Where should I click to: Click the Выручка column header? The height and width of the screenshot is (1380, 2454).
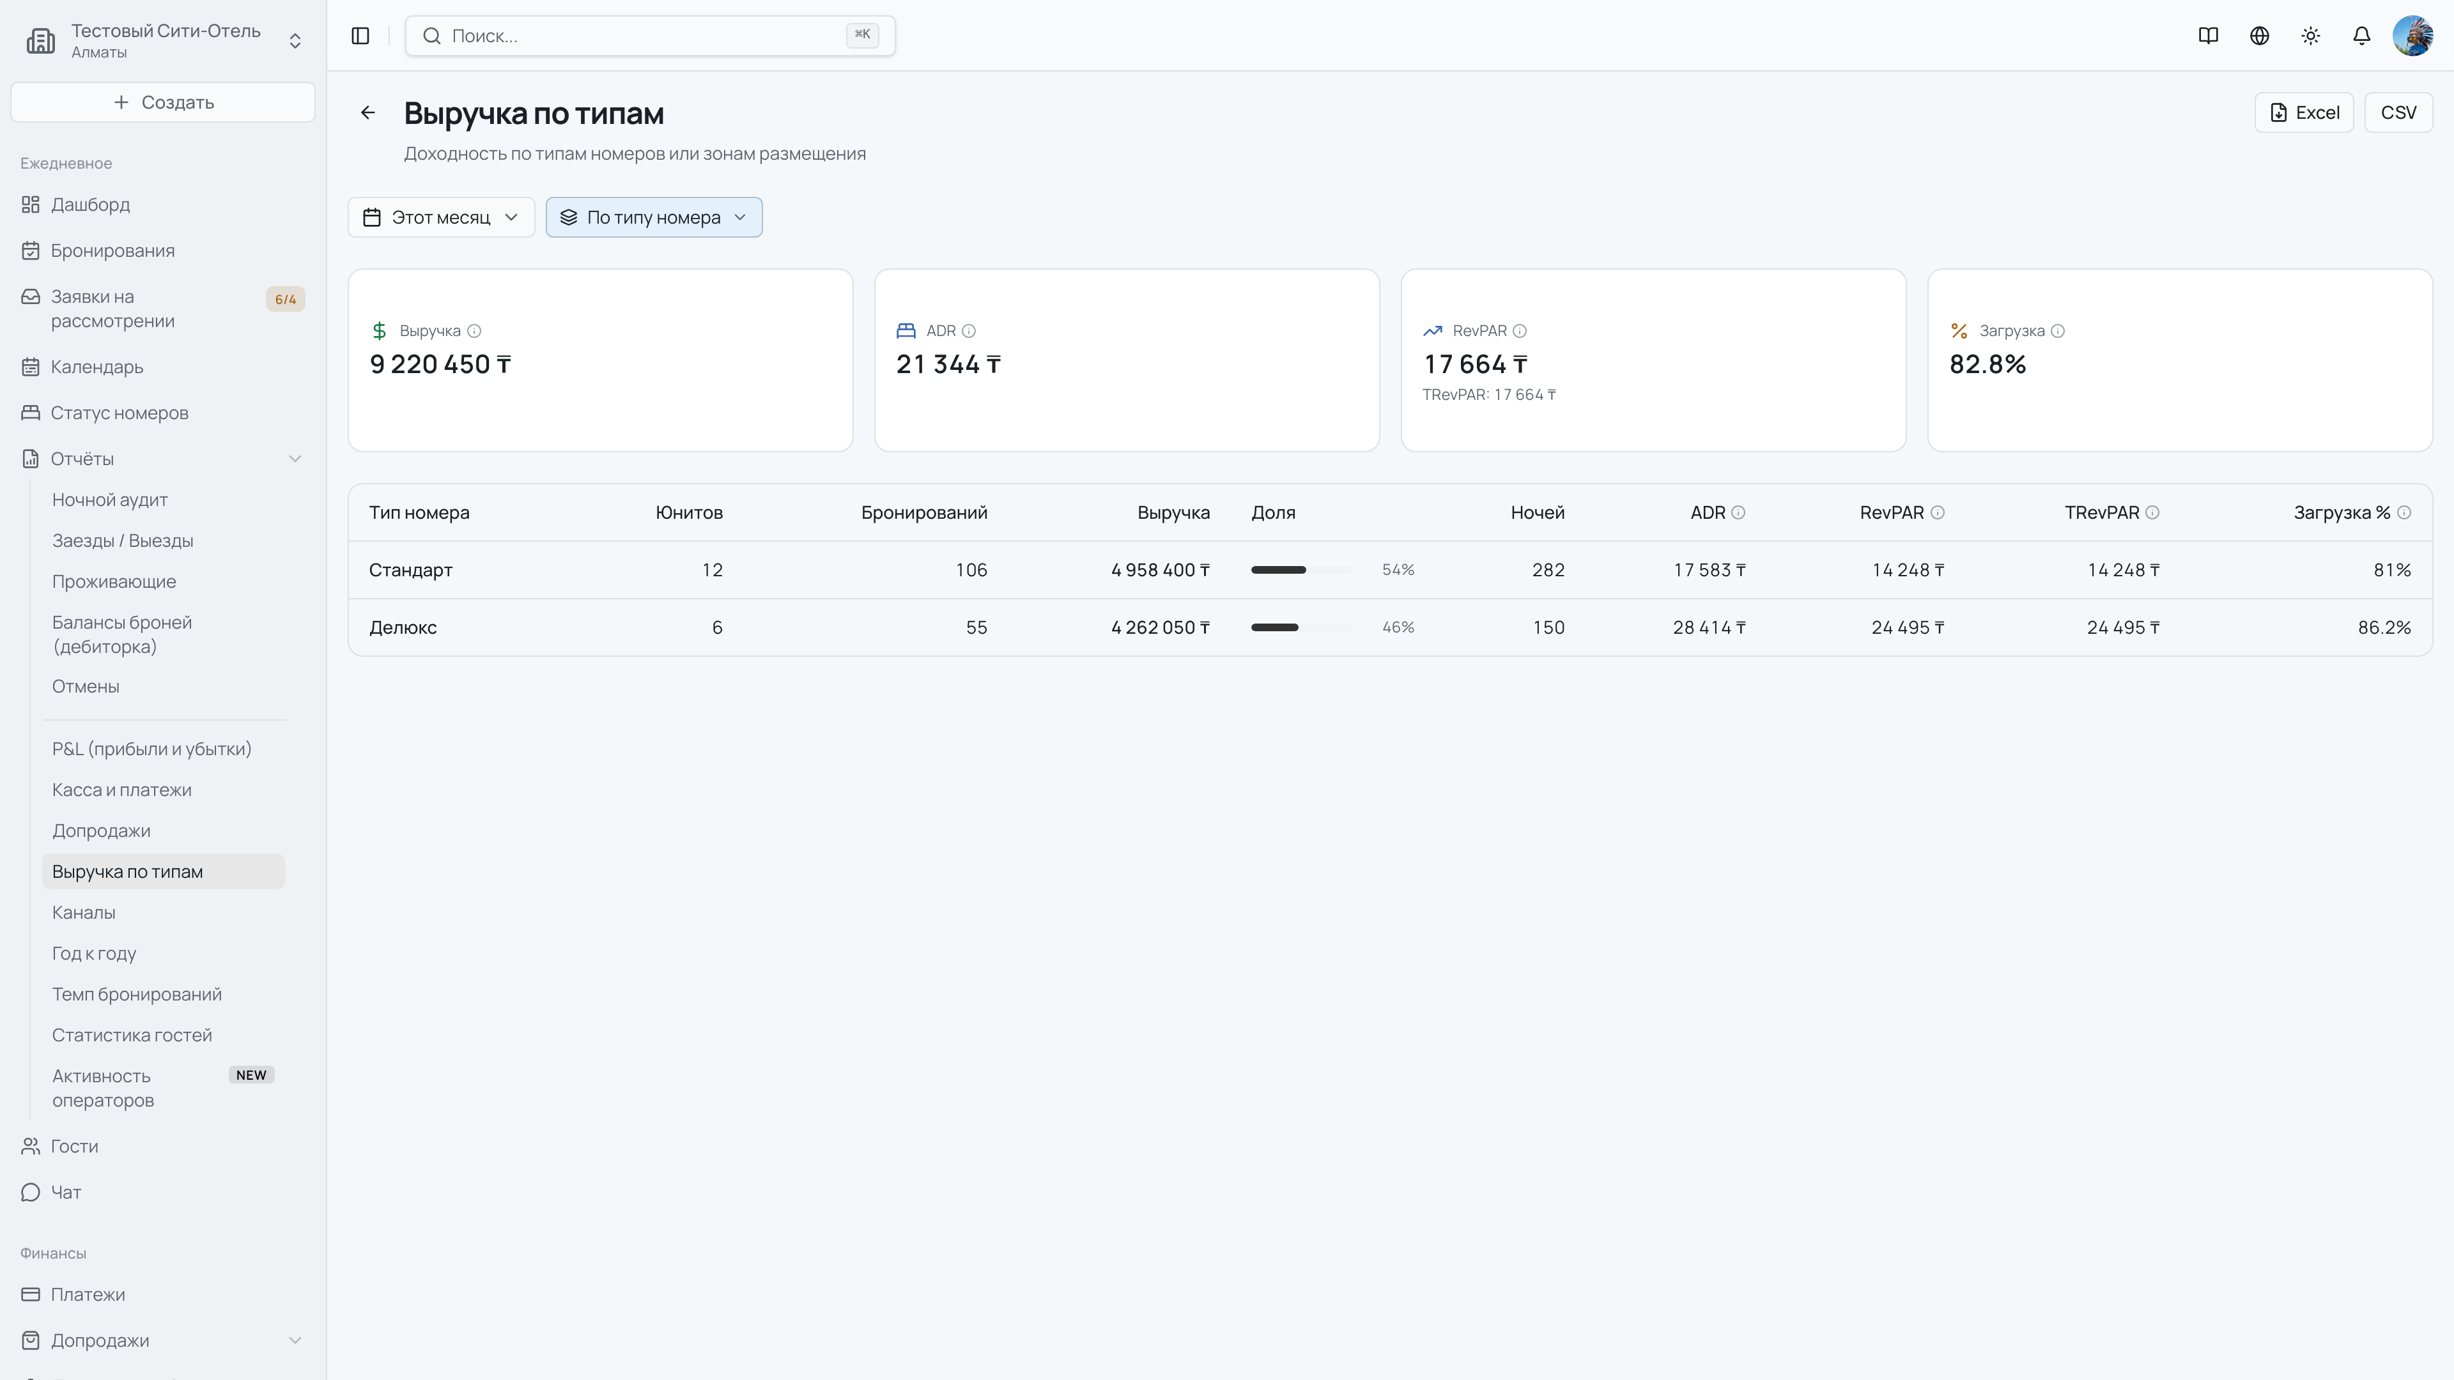click(x=1174, y=512)
